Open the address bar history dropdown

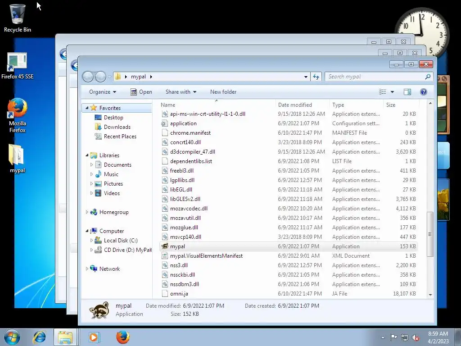[x=306, y=77]
